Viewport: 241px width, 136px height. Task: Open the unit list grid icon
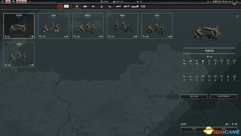pos(19,2)
